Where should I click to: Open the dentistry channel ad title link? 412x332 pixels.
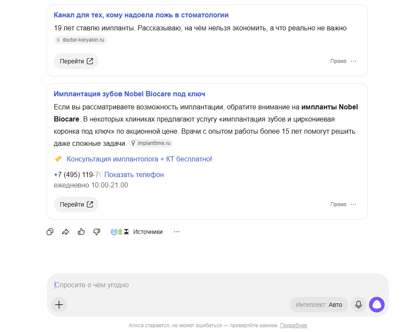[x=141, y=15]
